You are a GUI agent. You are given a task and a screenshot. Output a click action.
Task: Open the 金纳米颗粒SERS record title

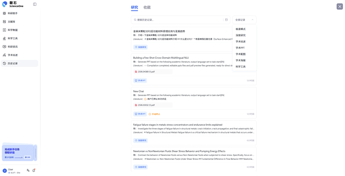pos(159,31)
